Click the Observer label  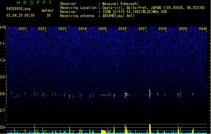coord(68,4)
